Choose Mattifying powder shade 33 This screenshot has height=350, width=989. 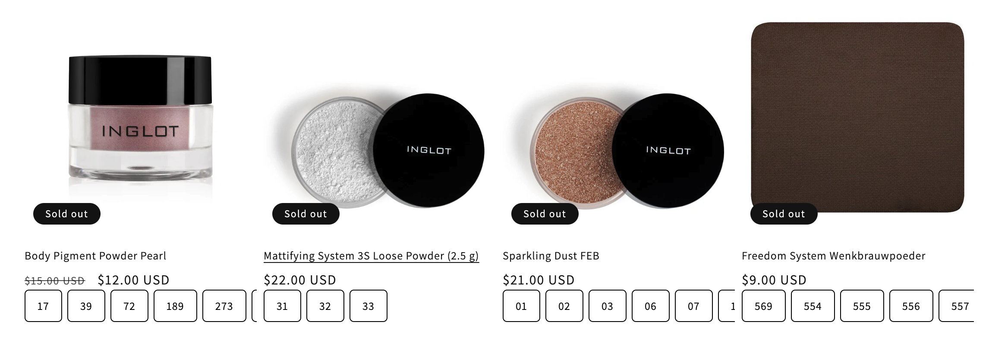coord(368,306)
